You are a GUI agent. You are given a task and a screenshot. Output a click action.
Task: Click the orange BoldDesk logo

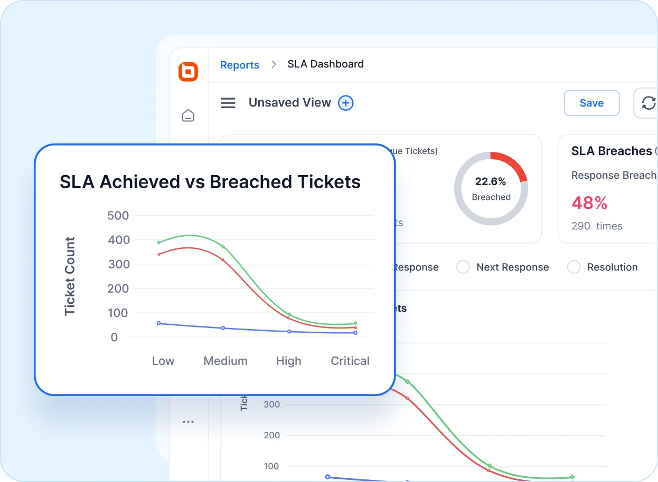189,72
